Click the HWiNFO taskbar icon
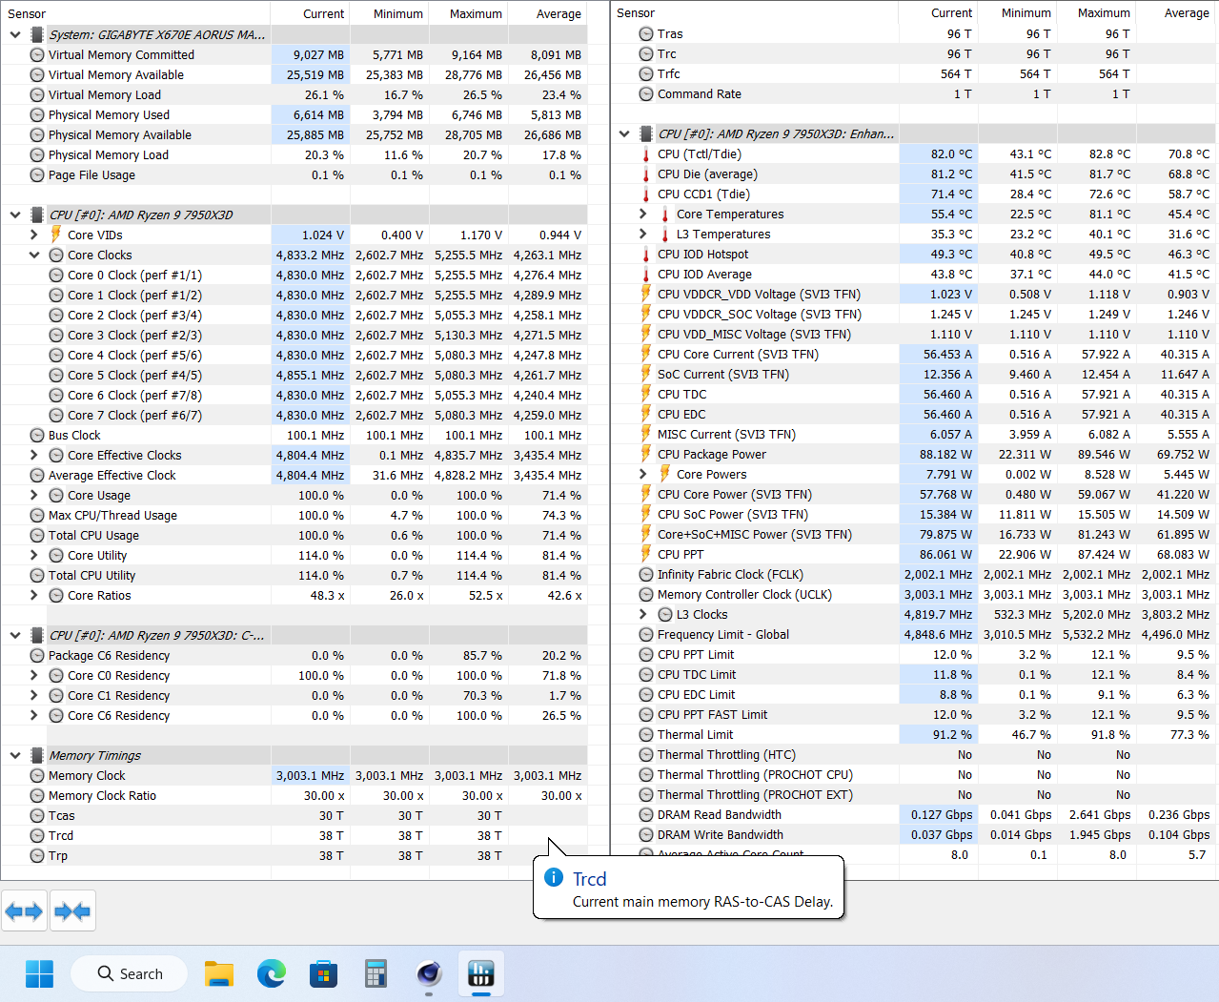 pos(481,973)
